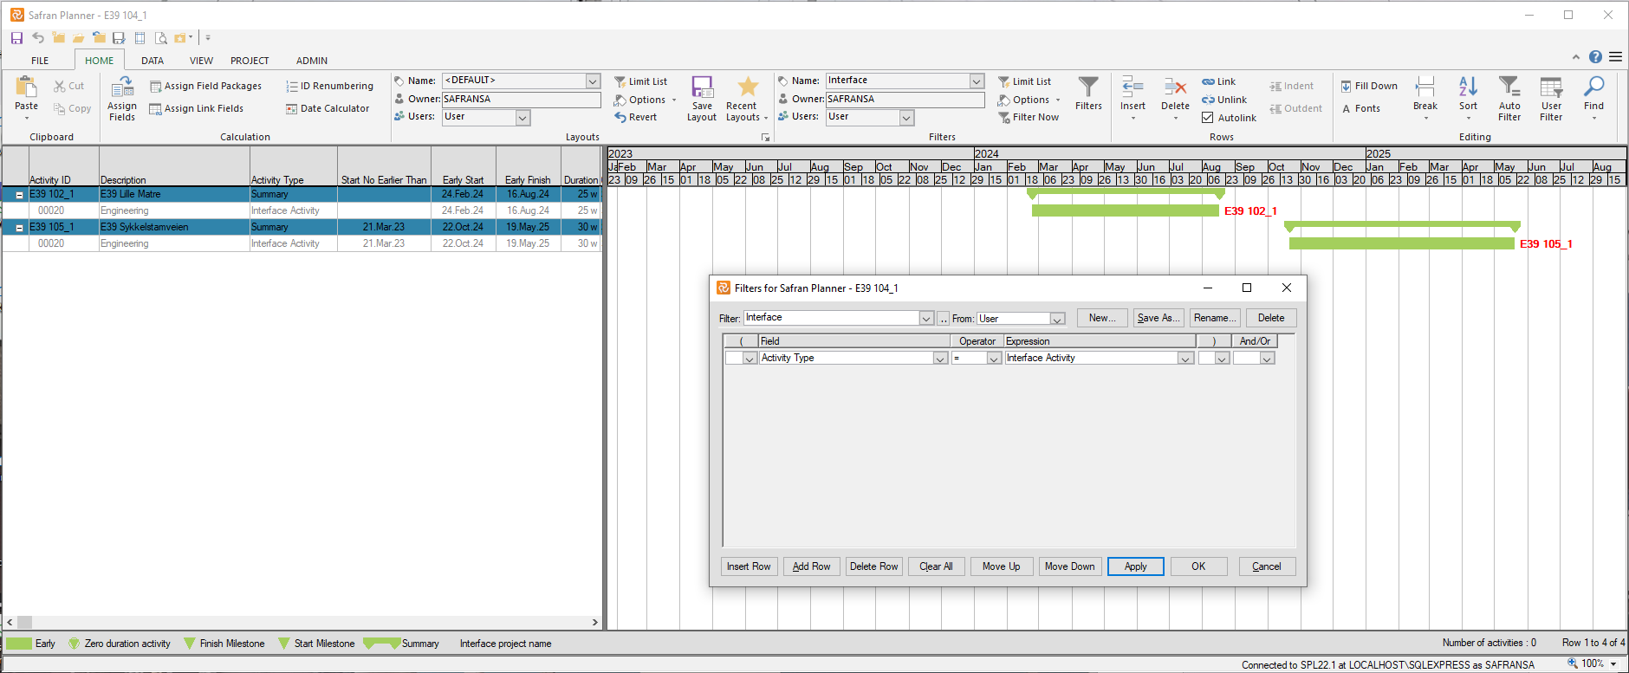Open Assign Fields tool
Image resolution: width=1629 pixels, height=673 pixels.
(x=122, y=98)
